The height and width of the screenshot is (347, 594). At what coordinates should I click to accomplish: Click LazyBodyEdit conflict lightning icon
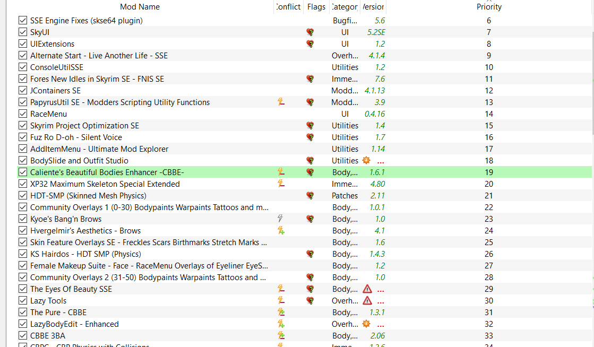tap(281, 324)
